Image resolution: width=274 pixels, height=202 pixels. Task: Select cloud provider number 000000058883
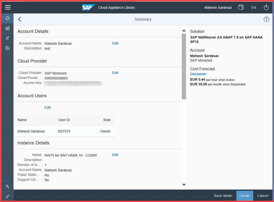pos(56,78)
